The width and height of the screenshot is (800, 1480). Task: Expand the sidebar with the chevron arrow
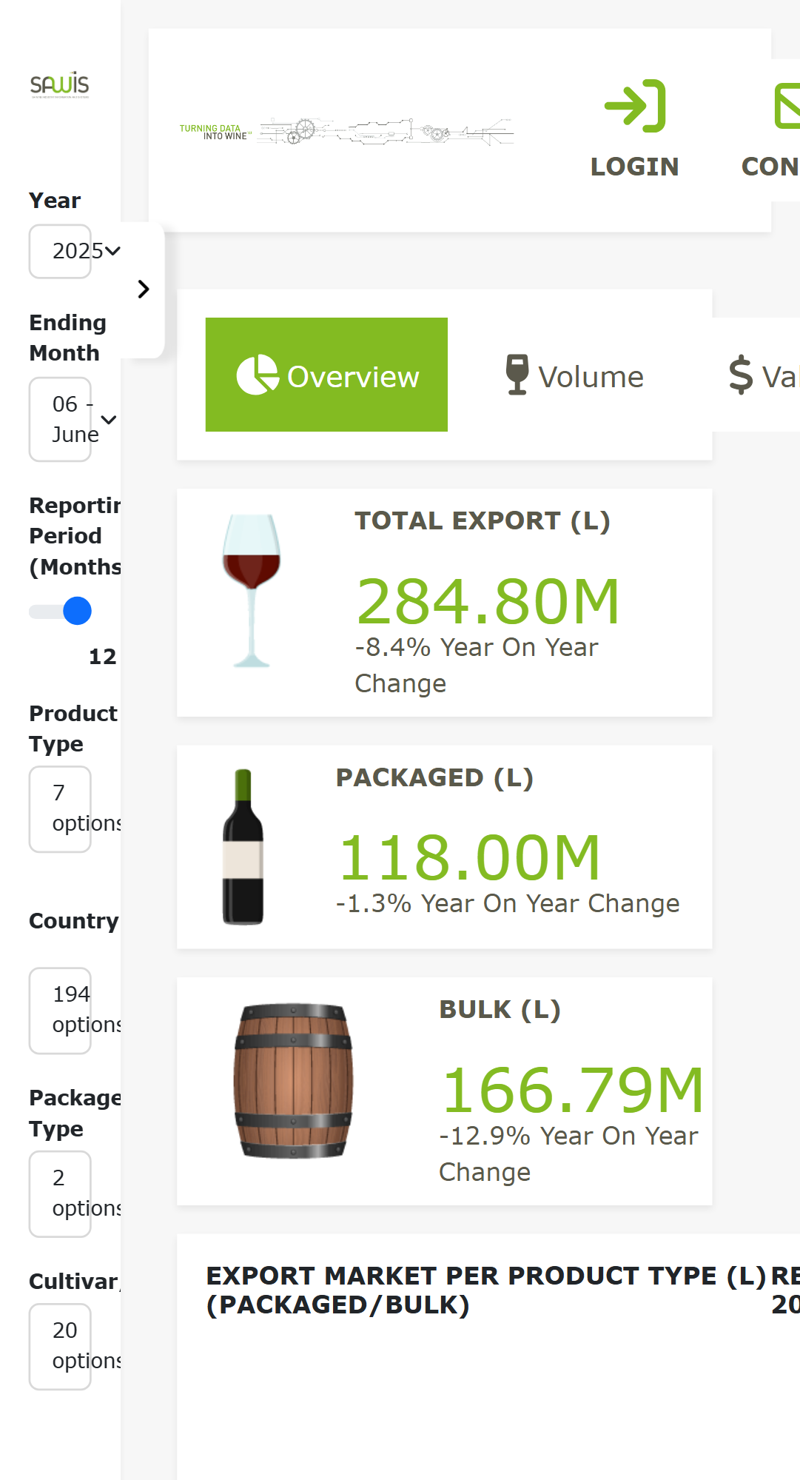(x=144, y=289)
